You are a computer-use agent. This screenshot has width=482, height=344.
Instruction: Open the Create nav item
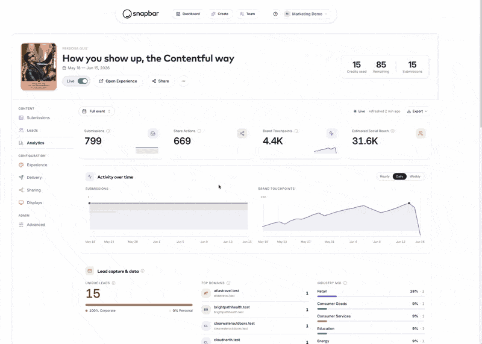[x=220, y=14]
